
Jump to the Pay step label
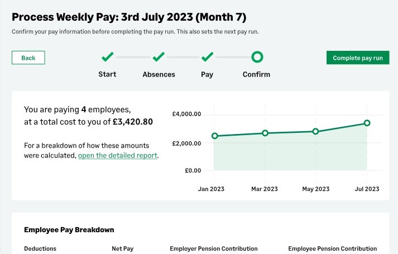[207, 74]
